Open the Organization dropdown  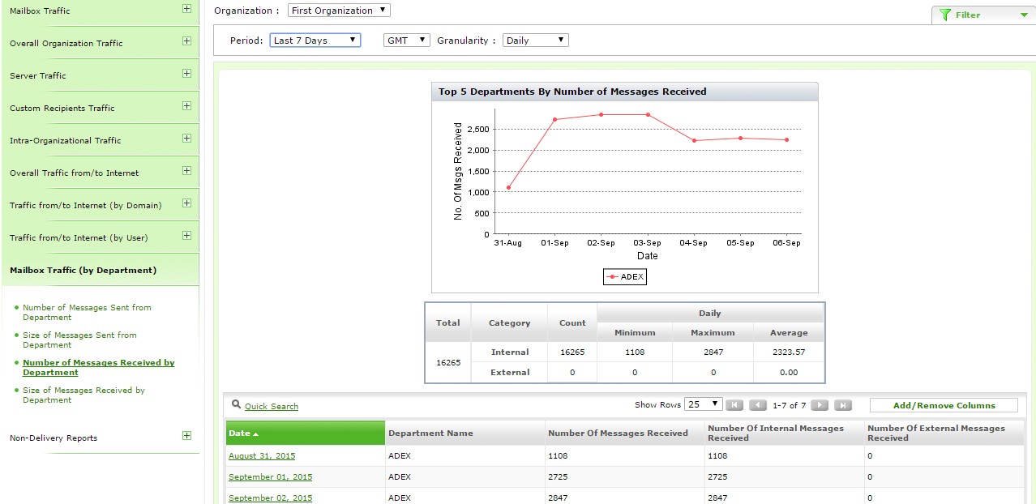339,11
